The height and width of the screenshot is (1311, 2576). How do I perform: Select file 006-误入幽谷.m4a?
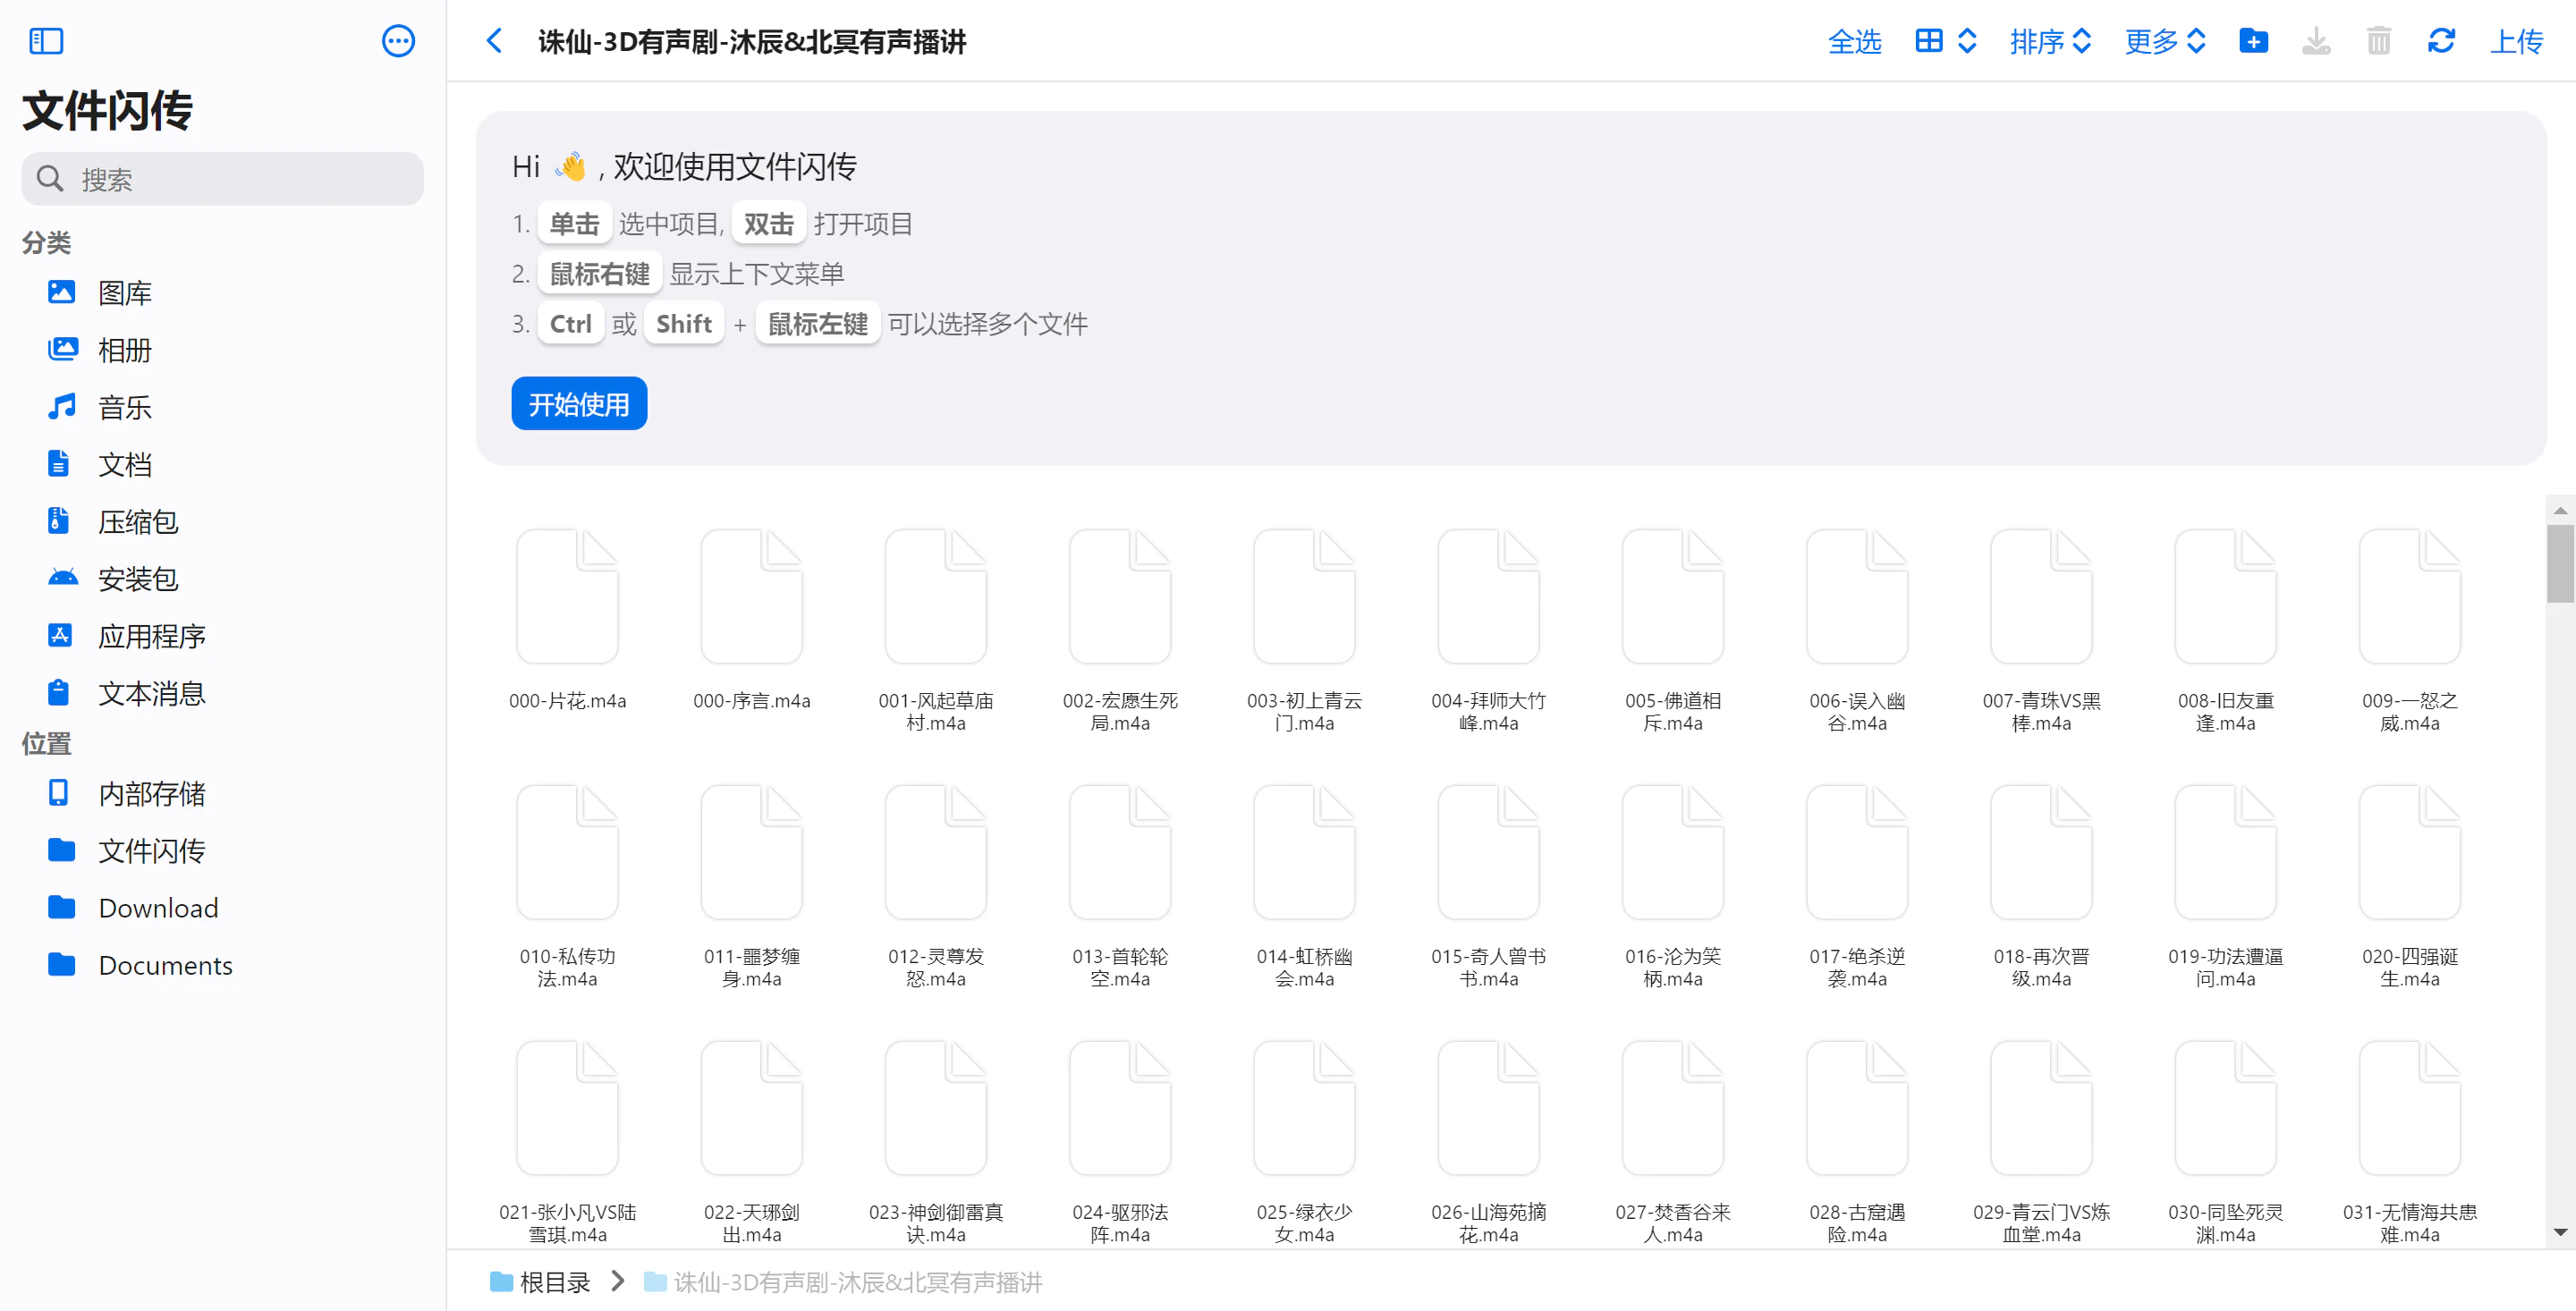click(x=1857, y=630)
